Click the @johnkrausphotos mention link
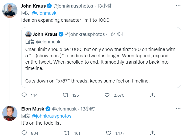The height and width of the screenshot is (138, 186). (51, 116)
